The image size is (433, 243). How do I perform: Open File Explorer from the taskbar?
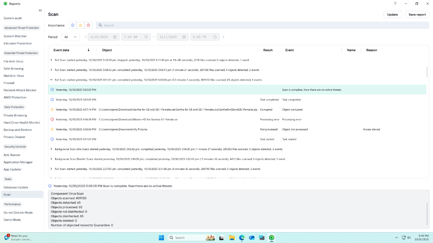point(232,238)
